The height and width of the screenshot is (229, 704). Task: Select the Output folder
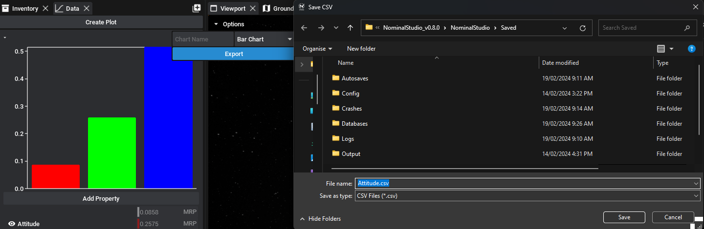(x=351, y=154)
